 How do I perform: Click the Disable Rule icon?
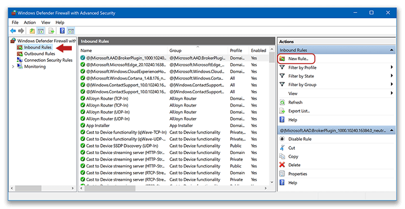pyautogui.click(x=282, y=139)
